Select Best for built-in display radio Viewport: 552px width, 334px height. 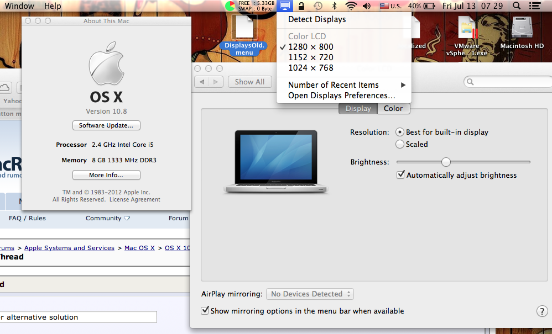point(399,132)
